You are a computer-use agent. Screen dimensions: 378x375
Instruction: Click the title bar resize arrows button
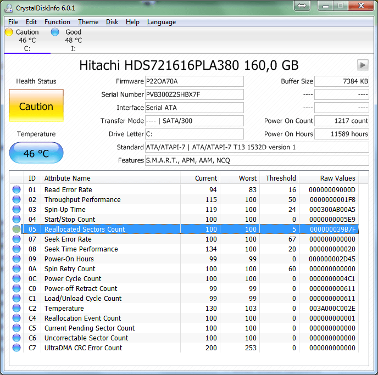click(302, 5)
